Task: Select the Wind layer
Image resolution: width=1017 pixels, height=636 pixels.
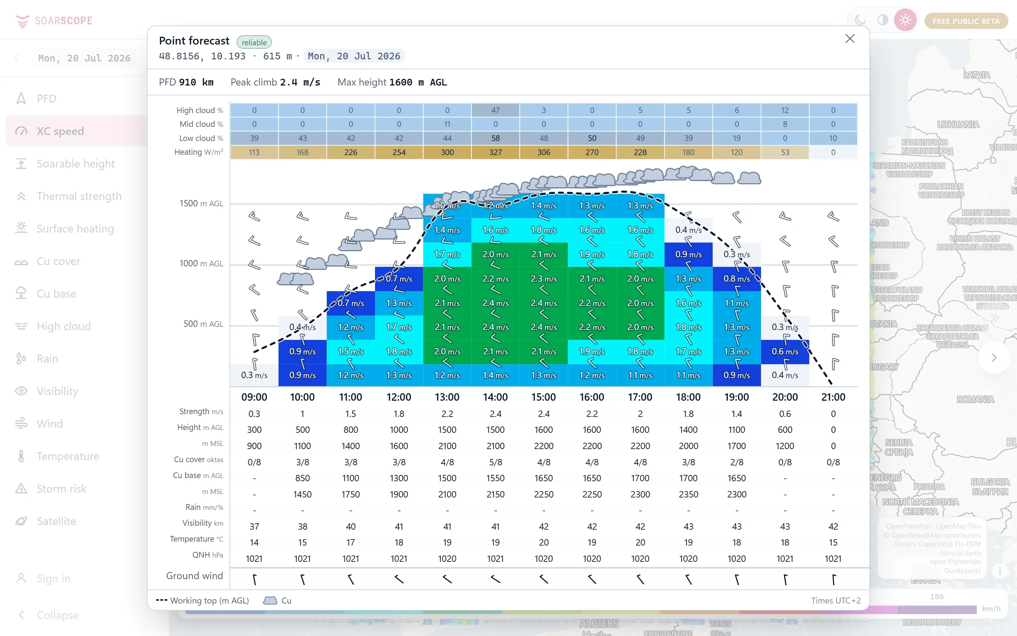Action: [76, 424]
